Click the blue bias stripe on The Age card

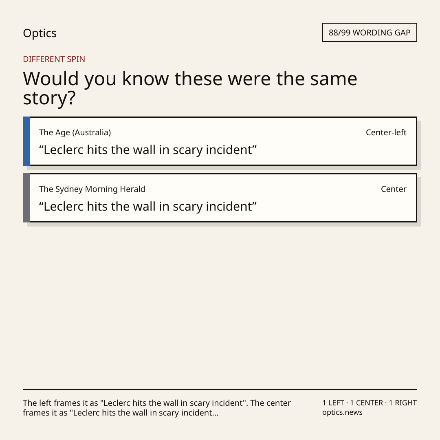pyautogui.click(x=26, y=141)
